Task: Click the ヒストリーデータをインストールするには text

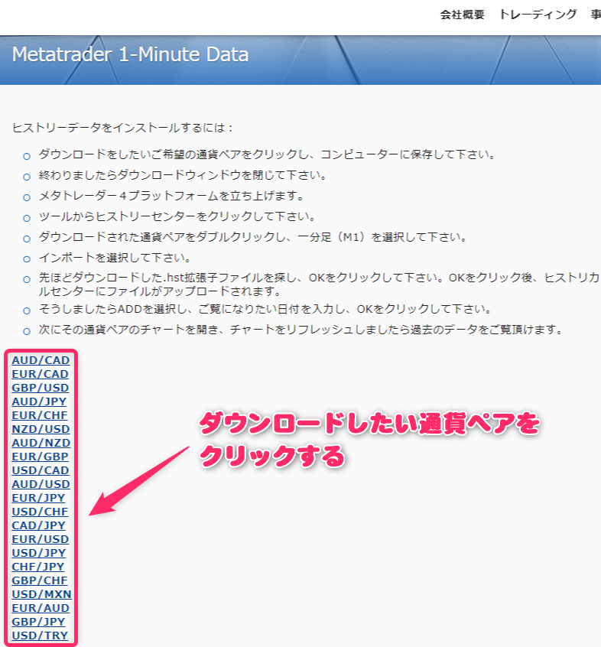Action: [x=122, y=128]
